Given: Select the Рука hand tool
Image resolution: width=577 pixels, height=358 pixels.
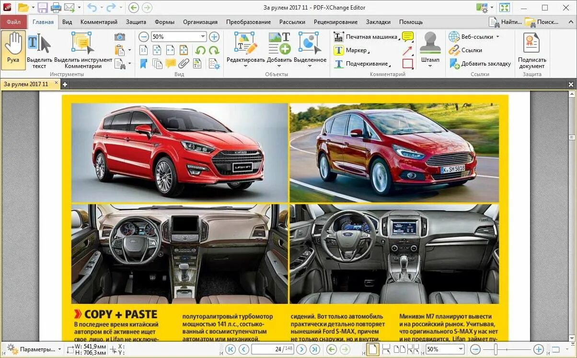Looking at the screenshot, I should (13, 50).
